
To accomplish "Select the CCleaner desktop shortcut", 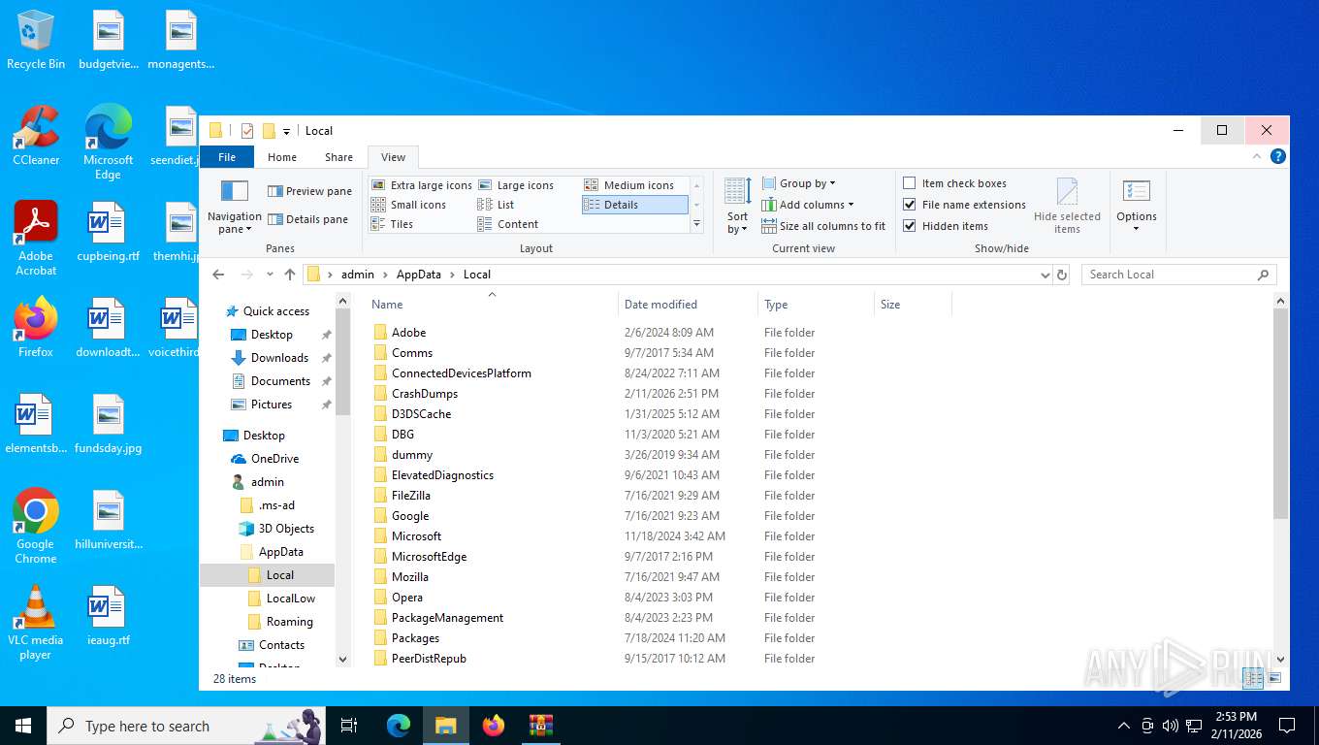I will (x=36, y=136).
